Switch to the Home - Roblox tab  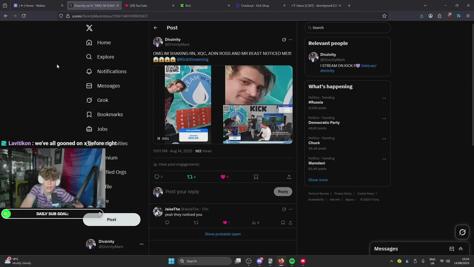pos(38,6)
